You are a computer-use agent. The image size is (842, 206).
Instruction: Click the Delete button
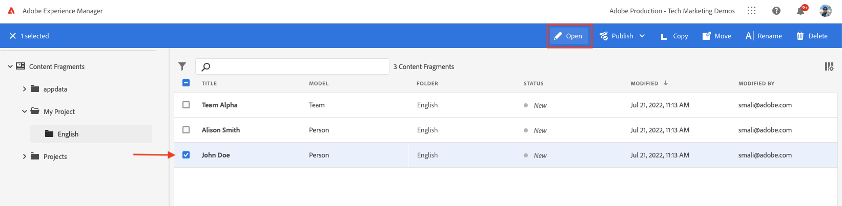pyautogui.click(x=812, y=36)
